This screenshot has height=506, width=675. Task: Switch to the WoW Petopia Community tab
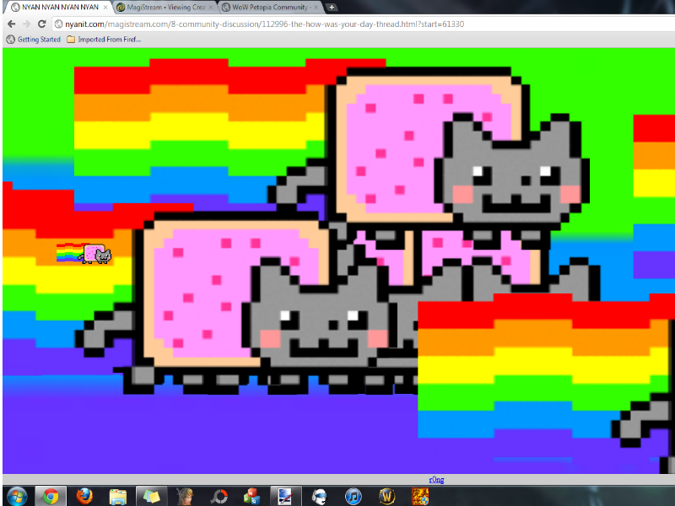coord(270,8)
